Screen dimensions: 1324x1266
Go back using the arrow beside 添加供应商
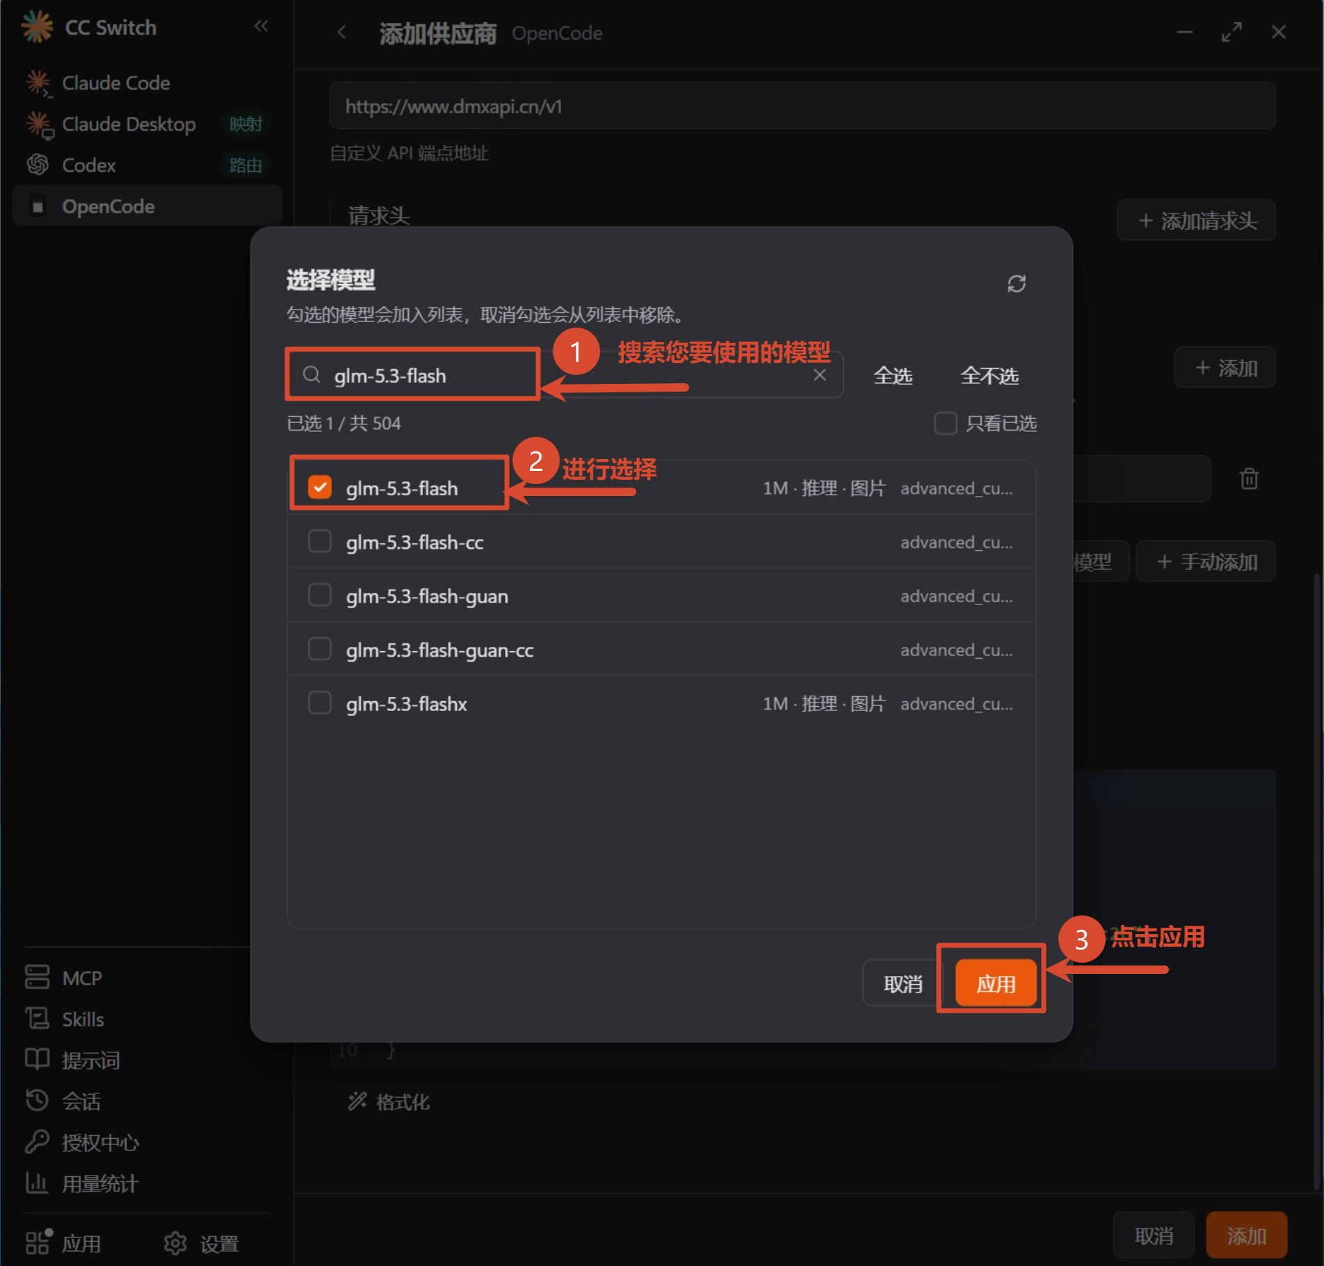coord(341,32)
